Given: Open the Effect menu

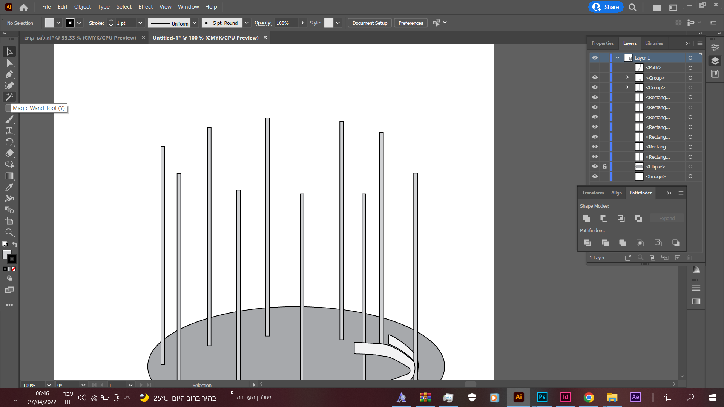Looking at the screenshot, I should point(145,7).
